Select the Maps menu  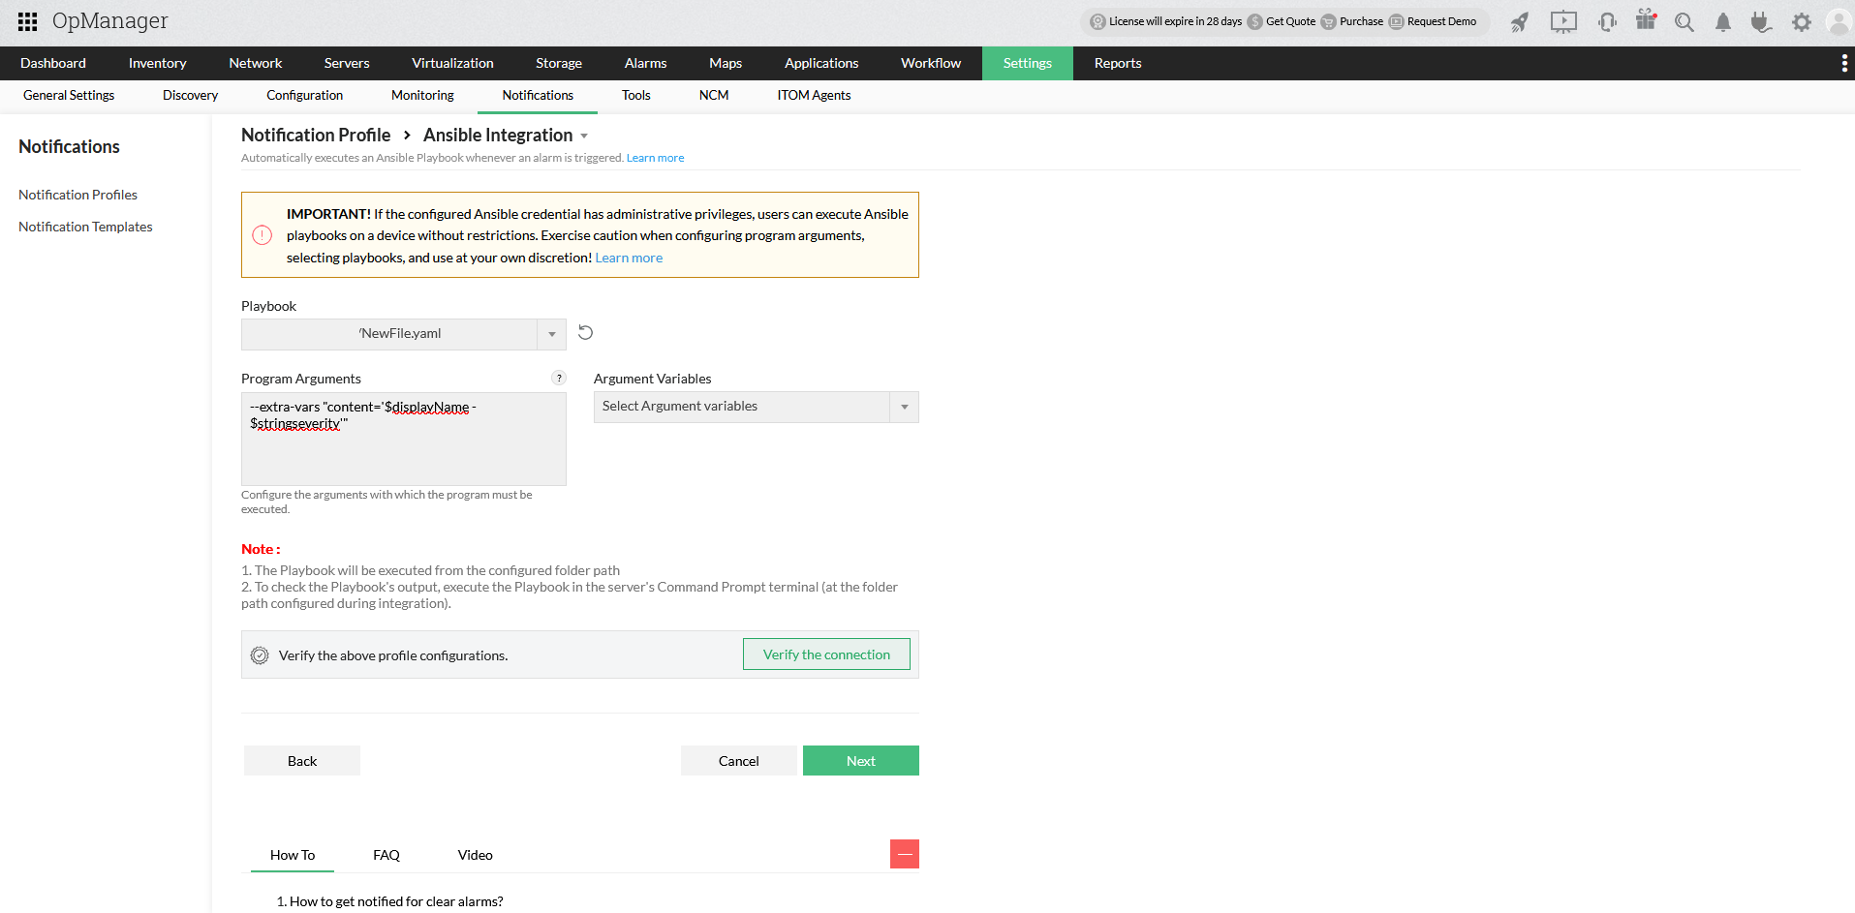[x=726, y=63]
